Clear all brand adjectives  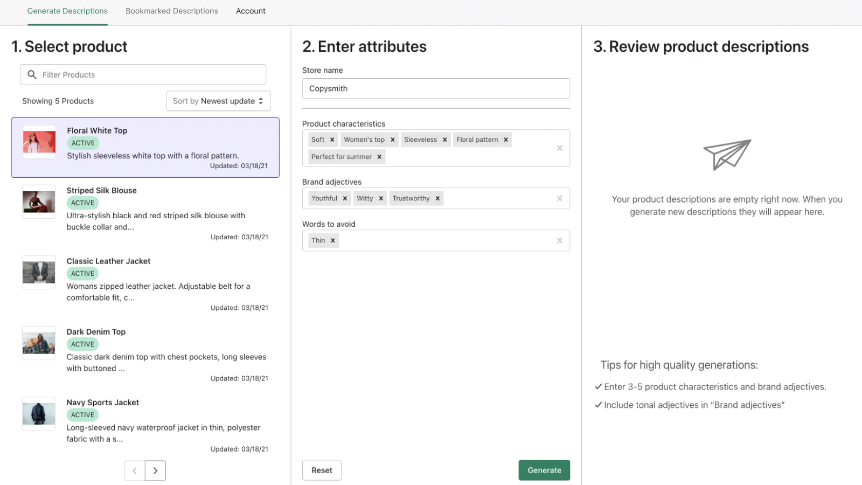pyautogui.click(x=560, y=198)
